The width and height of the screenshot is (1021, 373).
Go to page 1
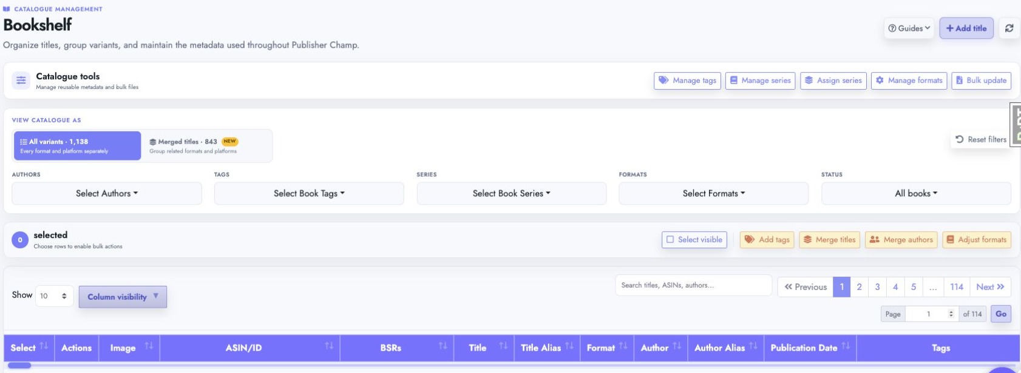(x=841, y=287)
